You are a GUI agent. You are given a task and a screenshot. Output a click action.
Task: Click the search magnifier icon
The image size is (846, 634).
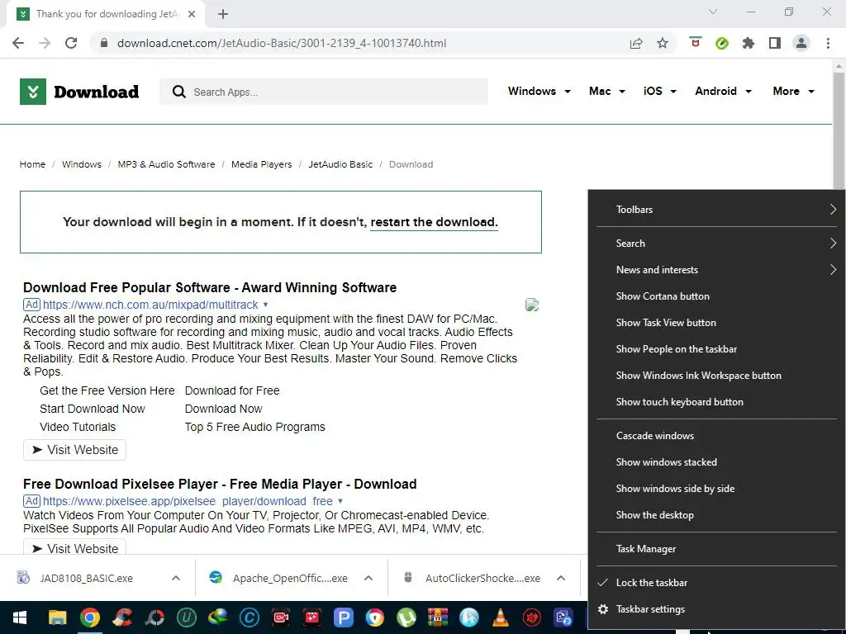(179, 92)
